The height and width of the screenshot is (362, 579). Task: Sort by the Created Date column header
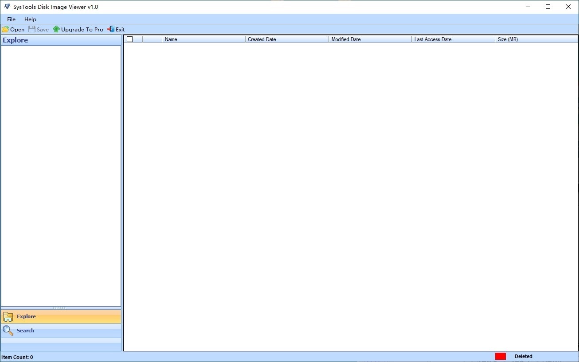click(x=287, y=39)
